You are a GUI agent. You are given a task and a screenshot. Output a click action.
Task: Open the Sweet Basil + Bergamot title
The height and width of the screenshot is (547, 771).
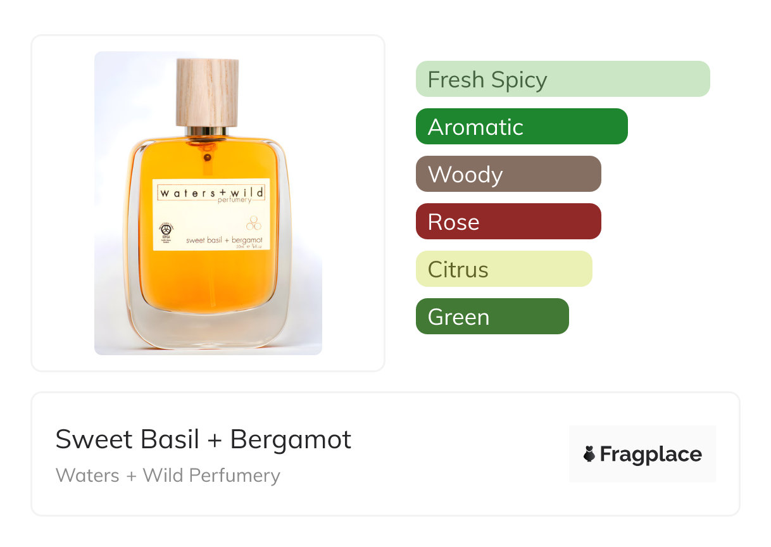click(203, 439)
